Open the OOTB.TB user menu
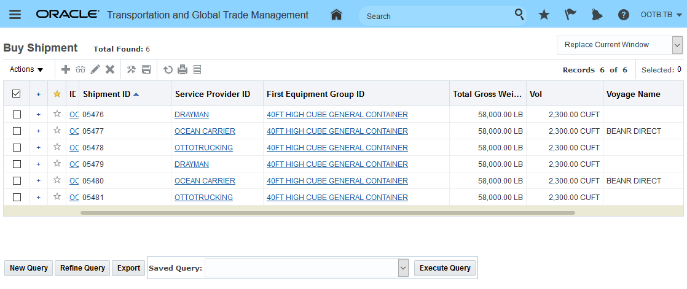 click(x=661, y=15)
